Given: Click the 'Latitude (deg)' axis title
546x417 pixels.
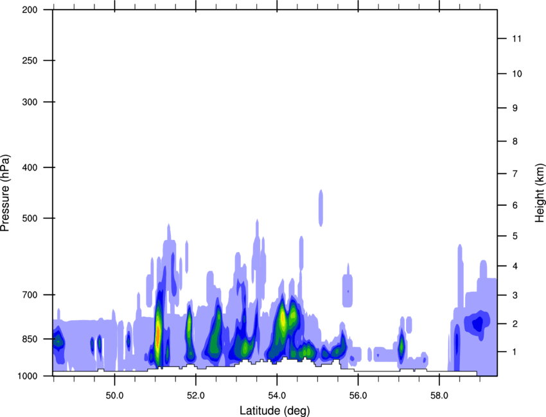Looking at the screenshot, I should [275, 411].
